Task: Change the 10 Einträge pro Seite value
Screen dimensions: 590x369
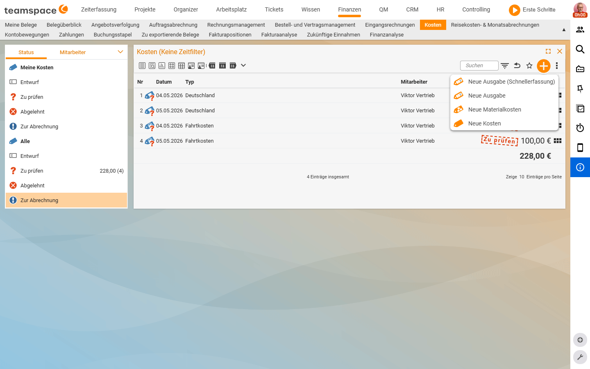Action: coord(522,177)
